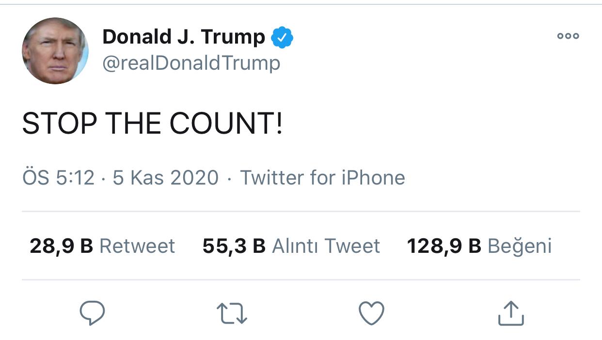Click the 128,9 B likes count number
This screenshot has height=340, width=602.
(x=444, y=246)
